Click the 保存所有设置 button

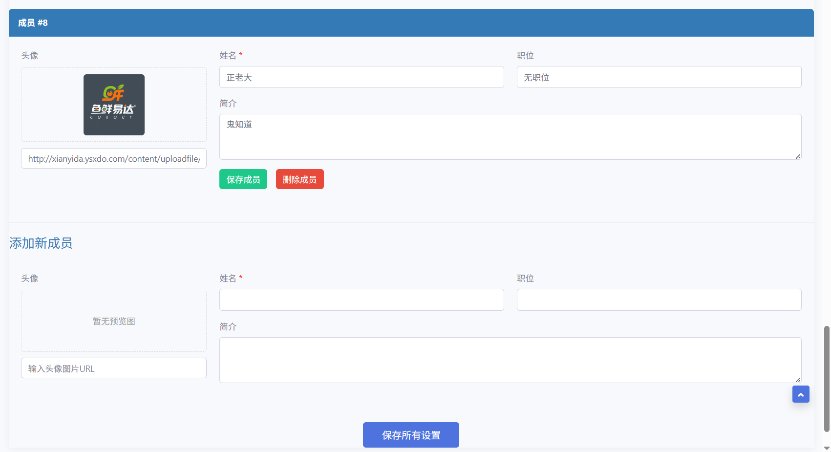point(411,435)
